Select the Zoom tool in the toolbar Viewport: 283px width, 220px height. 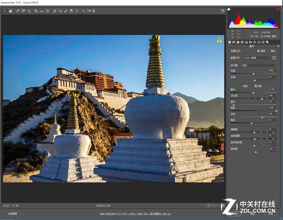point(5,11)
